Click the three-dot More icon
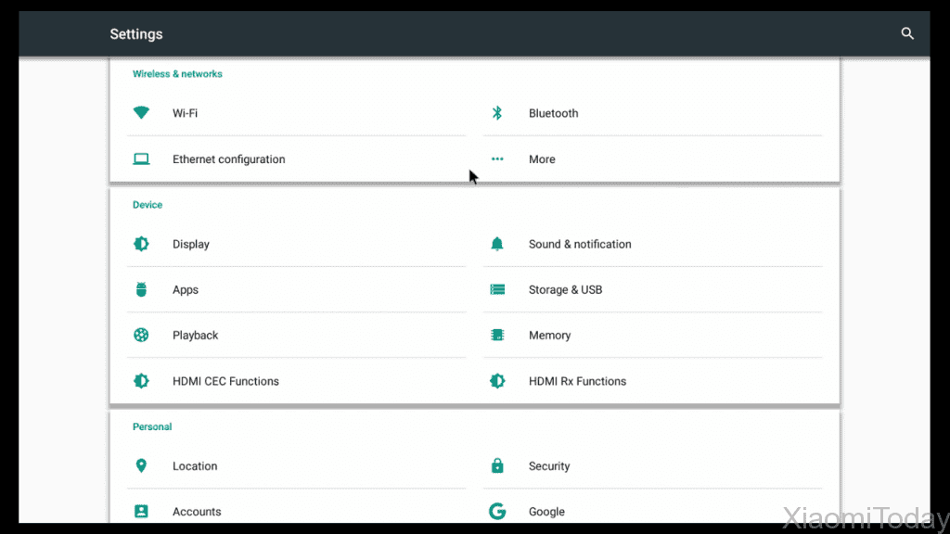Screen dimensions: 950x534 [x=497, y=159]
